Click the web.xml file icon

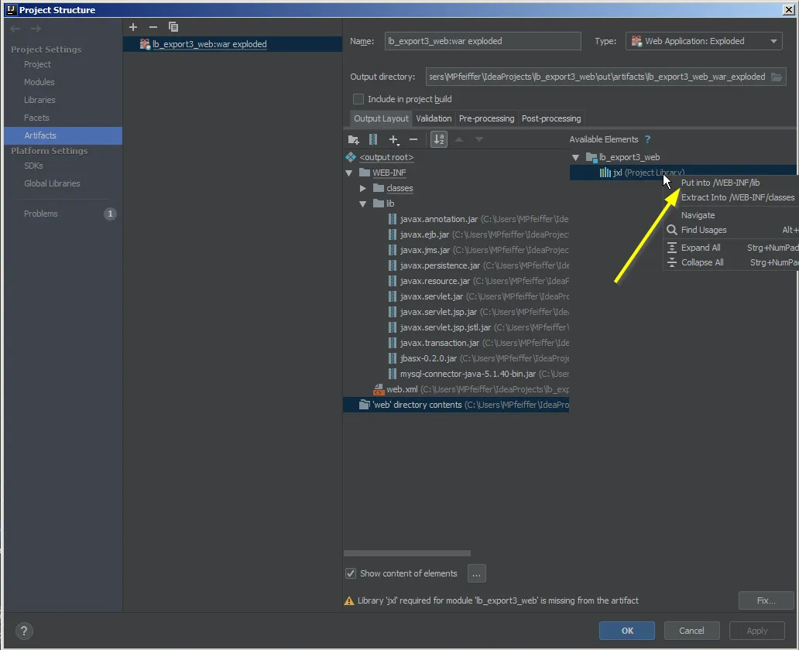[379, 390]
